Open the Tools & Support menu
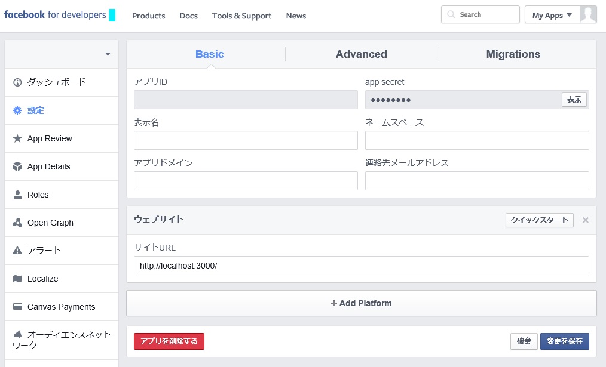This screenshot has height=367, width=606. [x=241, y=16]
